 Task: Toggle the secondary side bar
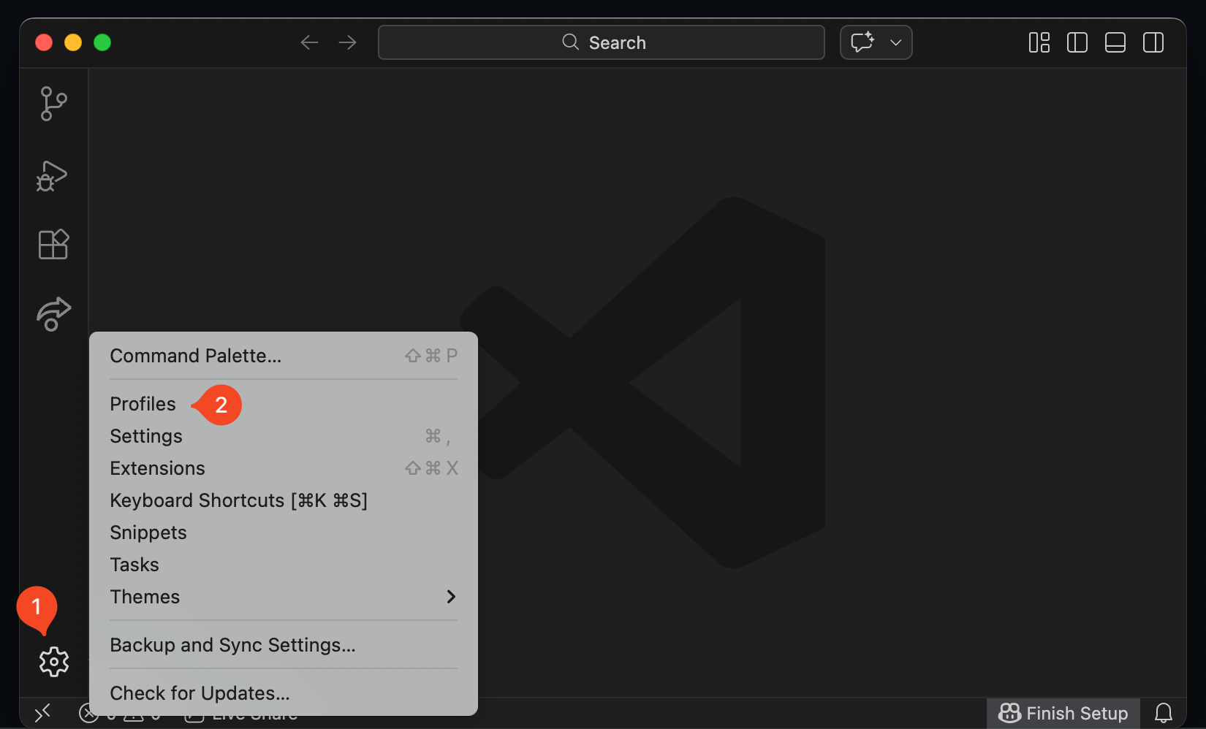[x=1153, y=42]
